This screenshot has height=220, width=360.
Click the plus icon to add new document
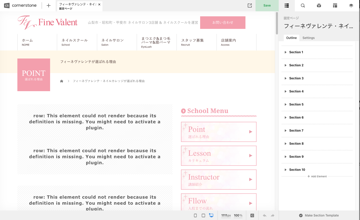click(x=49, y=6)
